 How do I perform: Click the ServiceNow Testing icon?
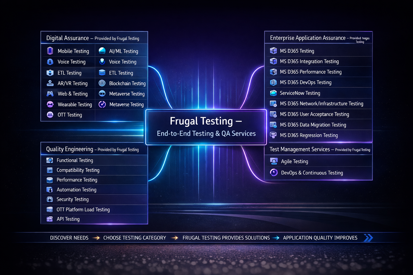273,93
